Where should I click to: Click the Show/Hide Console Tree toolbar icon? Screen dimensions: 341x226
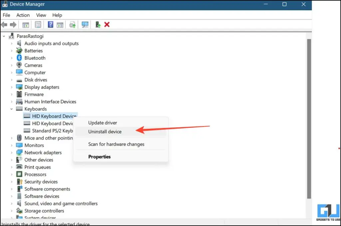[x=25, y=24]
